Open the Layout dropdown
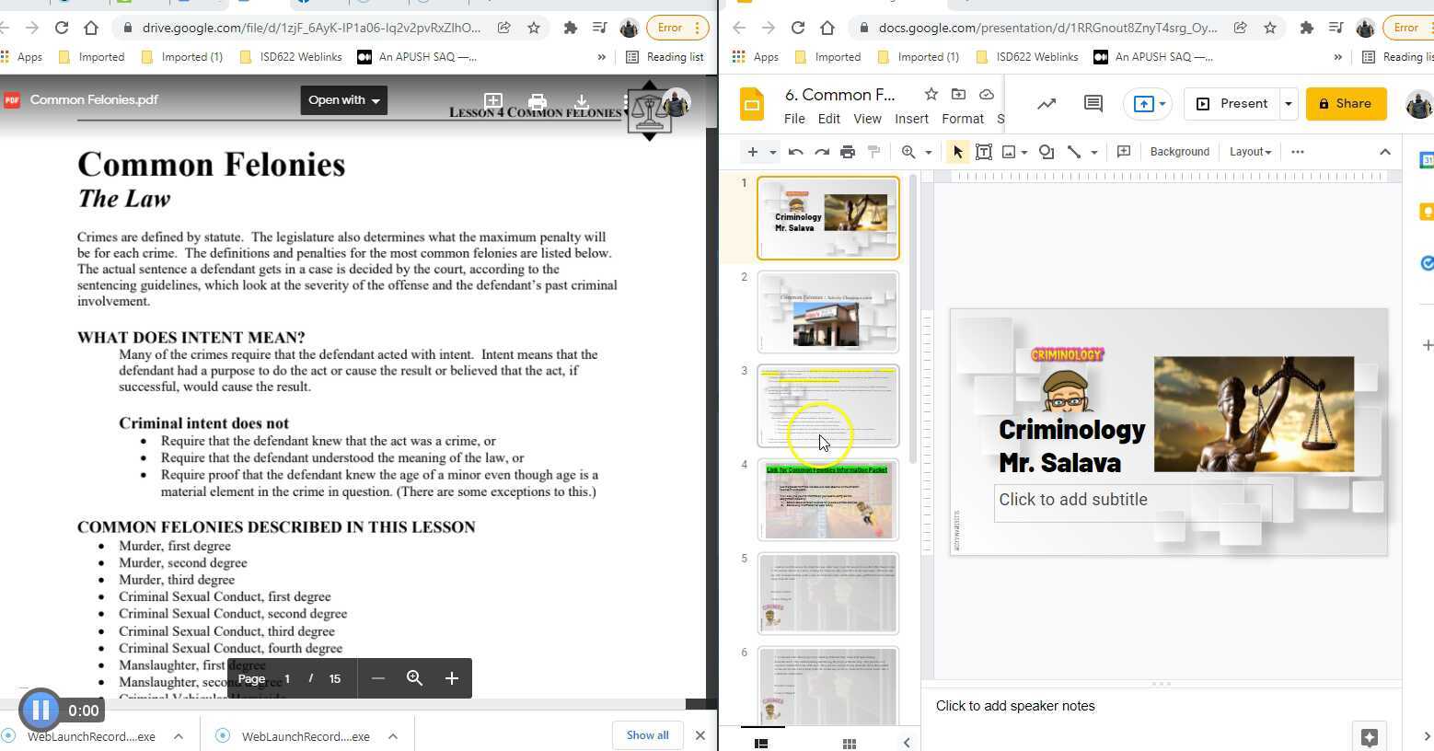This screenshot has width=1434, height=751. coord(1250,152)
